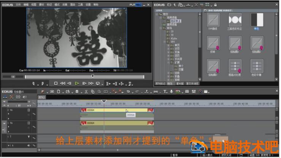Open the 视图 menu
Viewport: 281px width, 158px height.
(34, 5)
